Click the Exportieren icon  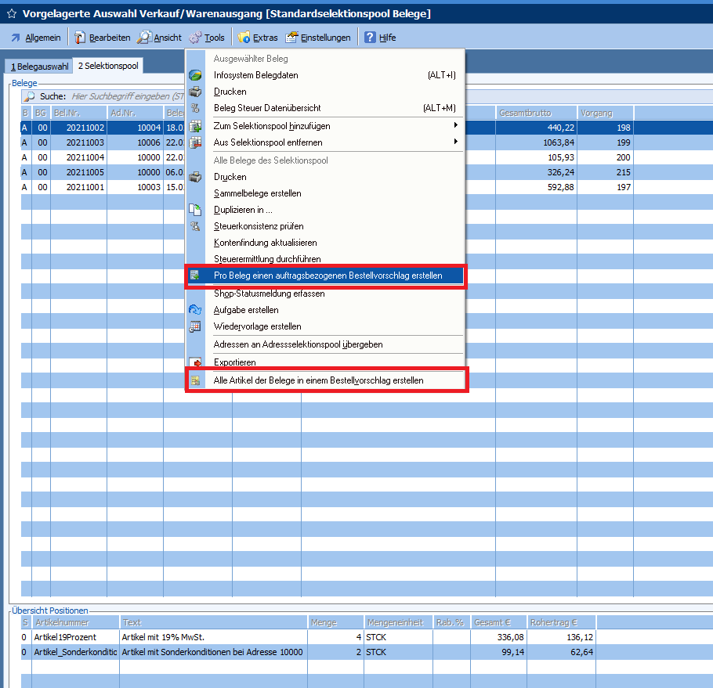195,362
